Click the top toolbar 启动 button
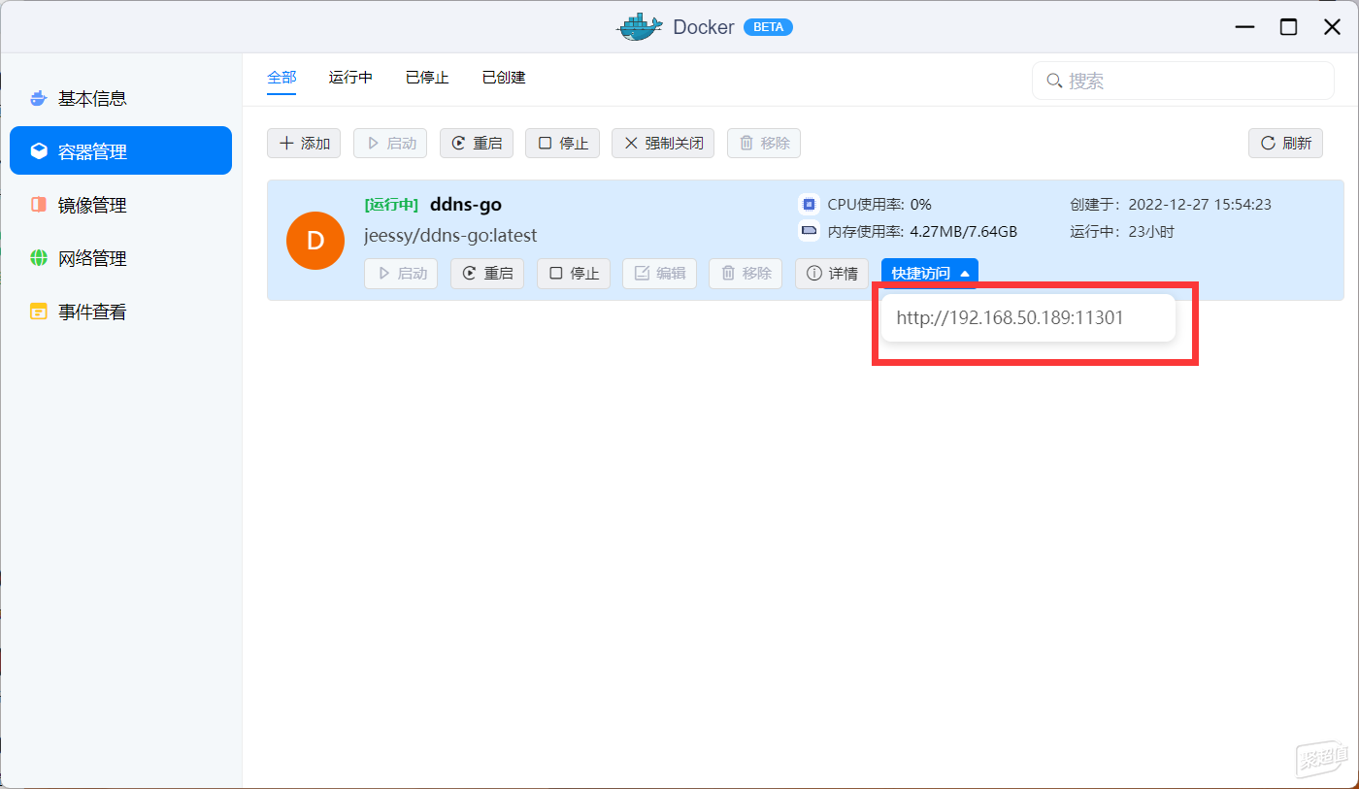 pyautogui.click(x=390, y=143)
